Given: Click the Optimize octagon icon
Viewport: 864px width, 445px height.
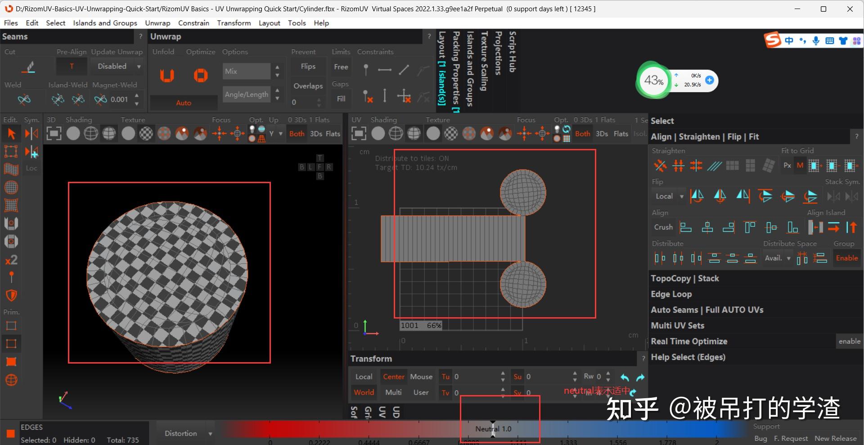Looking at the screenshot, I should (x=201, y=75).
